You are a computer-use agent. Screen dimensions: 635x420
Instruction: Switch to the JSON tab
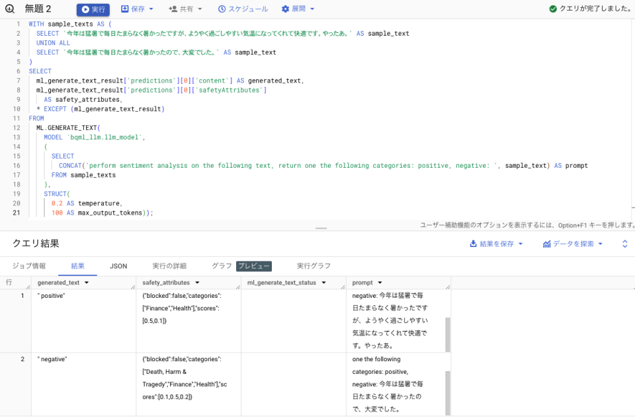(x=118, y=266)
